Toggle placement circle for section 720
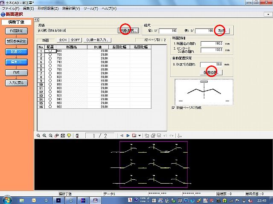 pos(50,58)
